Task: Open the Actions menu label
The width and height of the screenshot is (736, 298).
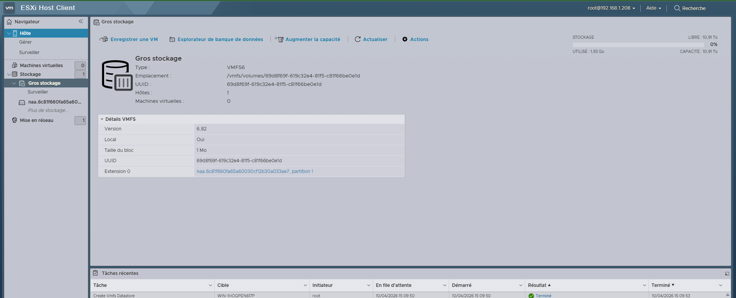Action: click(x=419, y=40)
